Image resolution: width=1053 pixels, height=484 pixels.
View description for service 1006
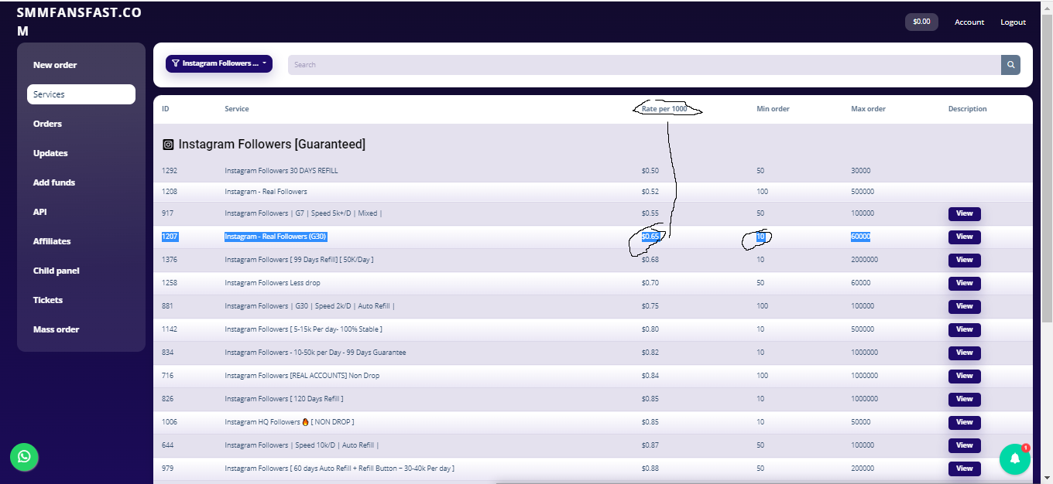964,422
